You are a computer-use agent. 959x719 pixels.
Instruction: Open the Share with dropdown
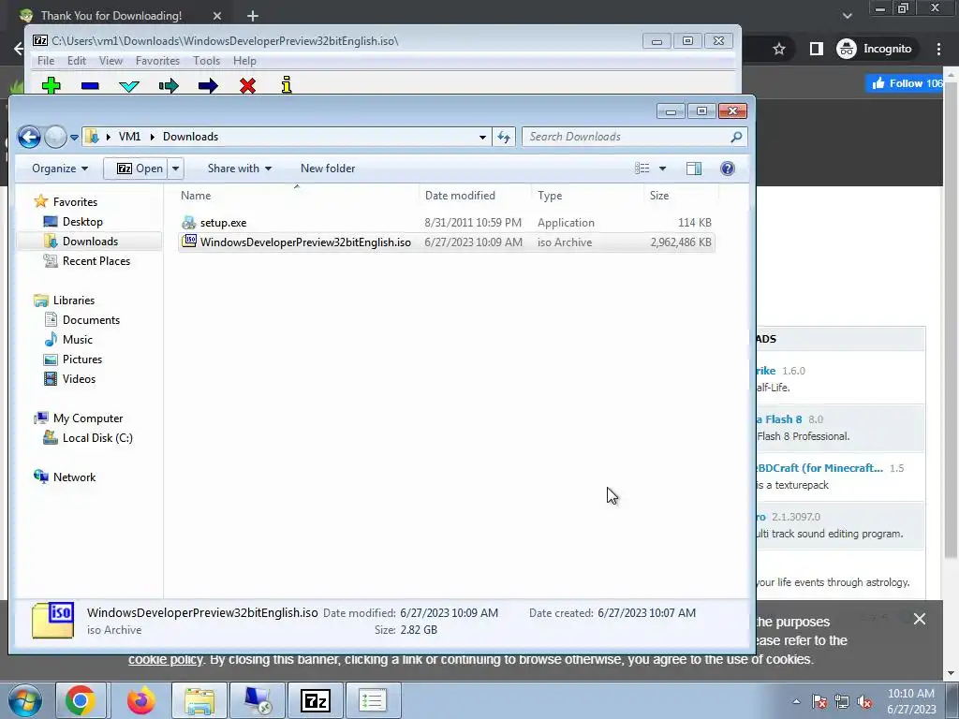239,169
